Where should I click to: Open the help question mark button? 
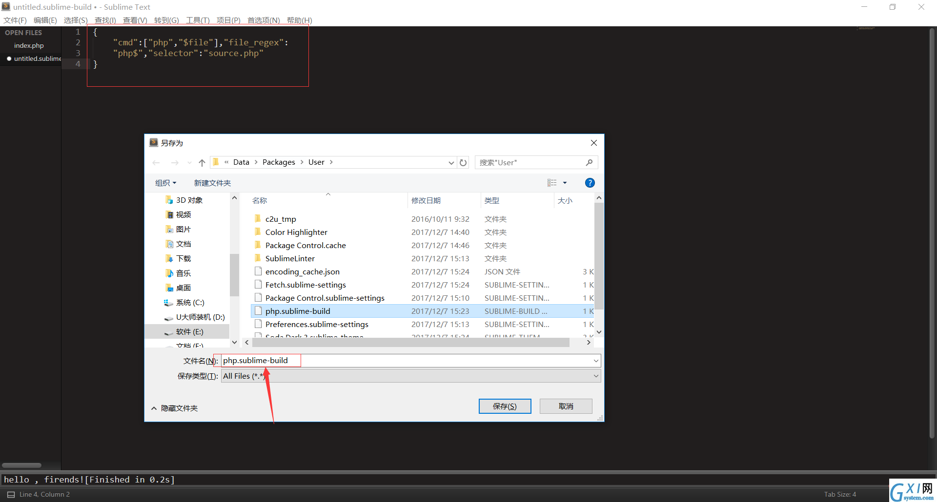tap(590, 183)
